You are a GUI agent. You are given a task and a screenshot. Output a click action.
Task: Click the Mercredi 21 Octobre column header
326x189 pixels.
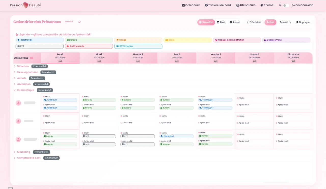point(138,58)
